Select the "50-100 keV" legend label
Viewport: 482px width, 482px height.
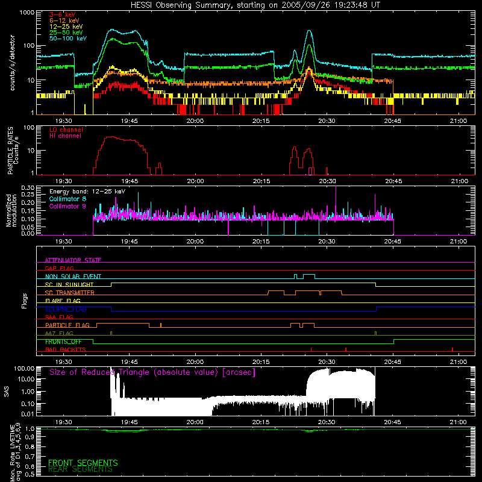point(68,39)
